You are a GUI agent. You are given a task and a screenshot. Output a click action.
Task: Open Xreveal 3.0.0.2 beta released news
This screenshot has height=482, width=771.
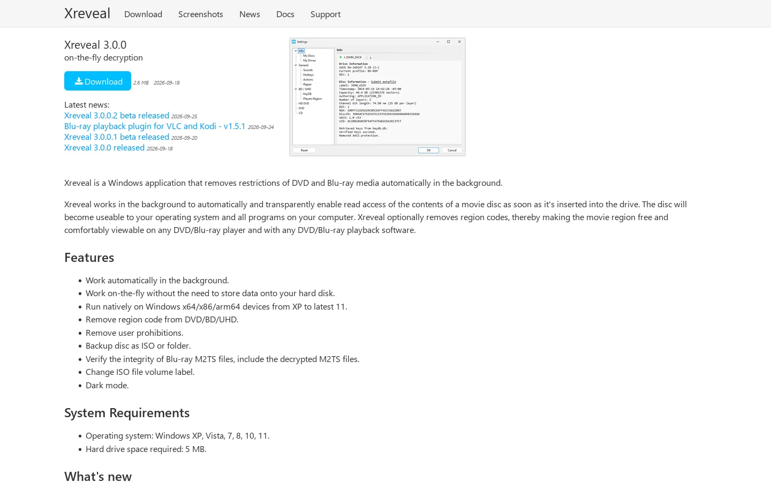[117, 116]
